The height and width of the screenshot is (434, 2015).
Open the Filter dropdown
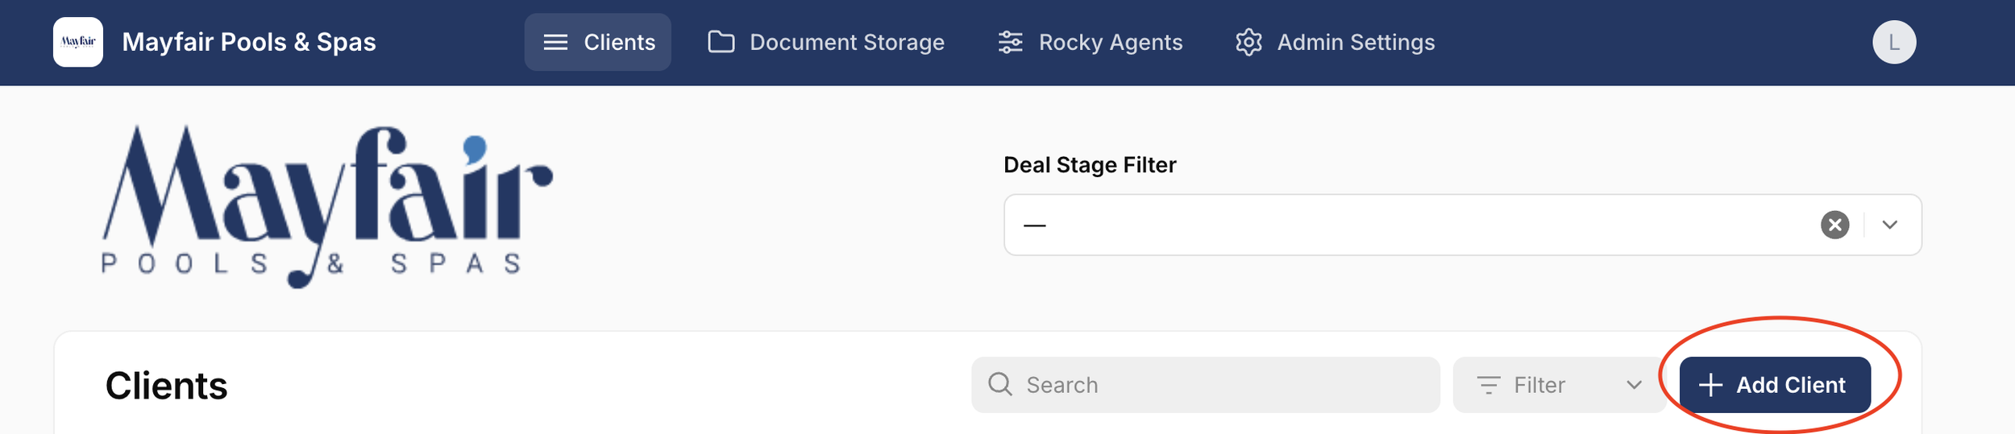[1559, 385]
